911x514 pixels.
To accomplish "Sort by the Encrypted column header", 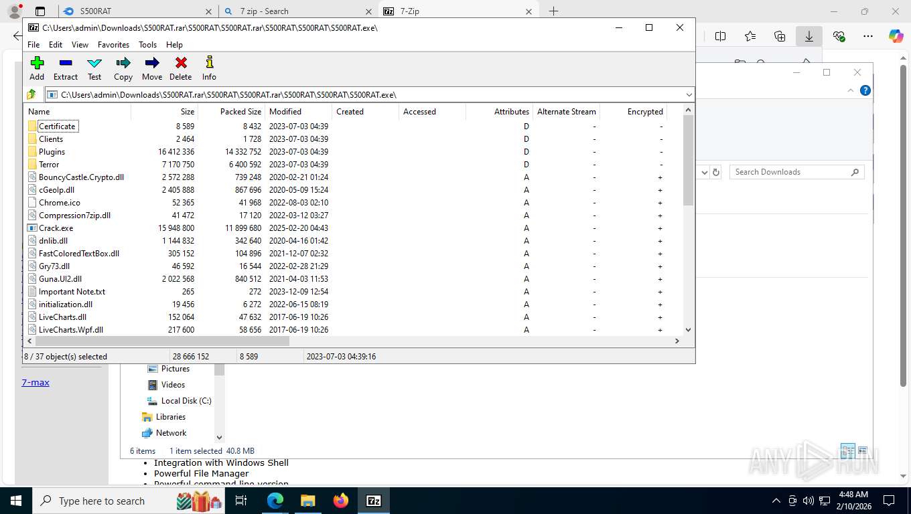I will pos(634,112).
